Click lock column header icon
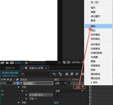The width and height of the screenshot is (113, 105). tap(11, 79)
